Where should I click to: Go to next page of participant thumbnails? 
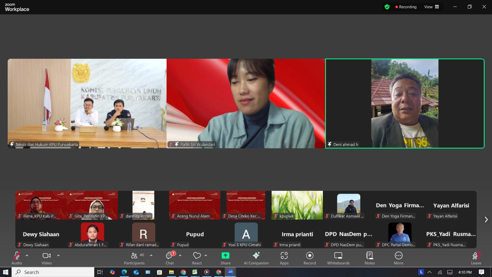point(486,219)
